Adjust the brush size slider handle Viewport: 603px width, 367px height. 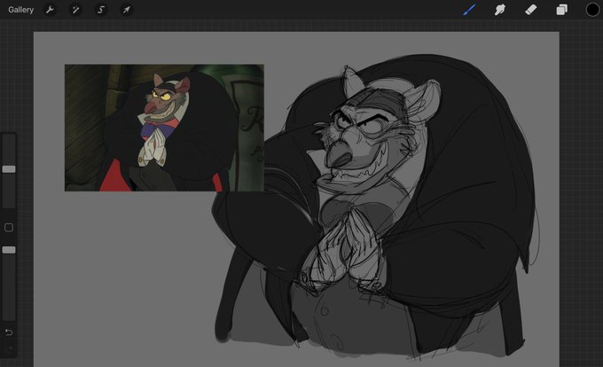click(9, 169)
